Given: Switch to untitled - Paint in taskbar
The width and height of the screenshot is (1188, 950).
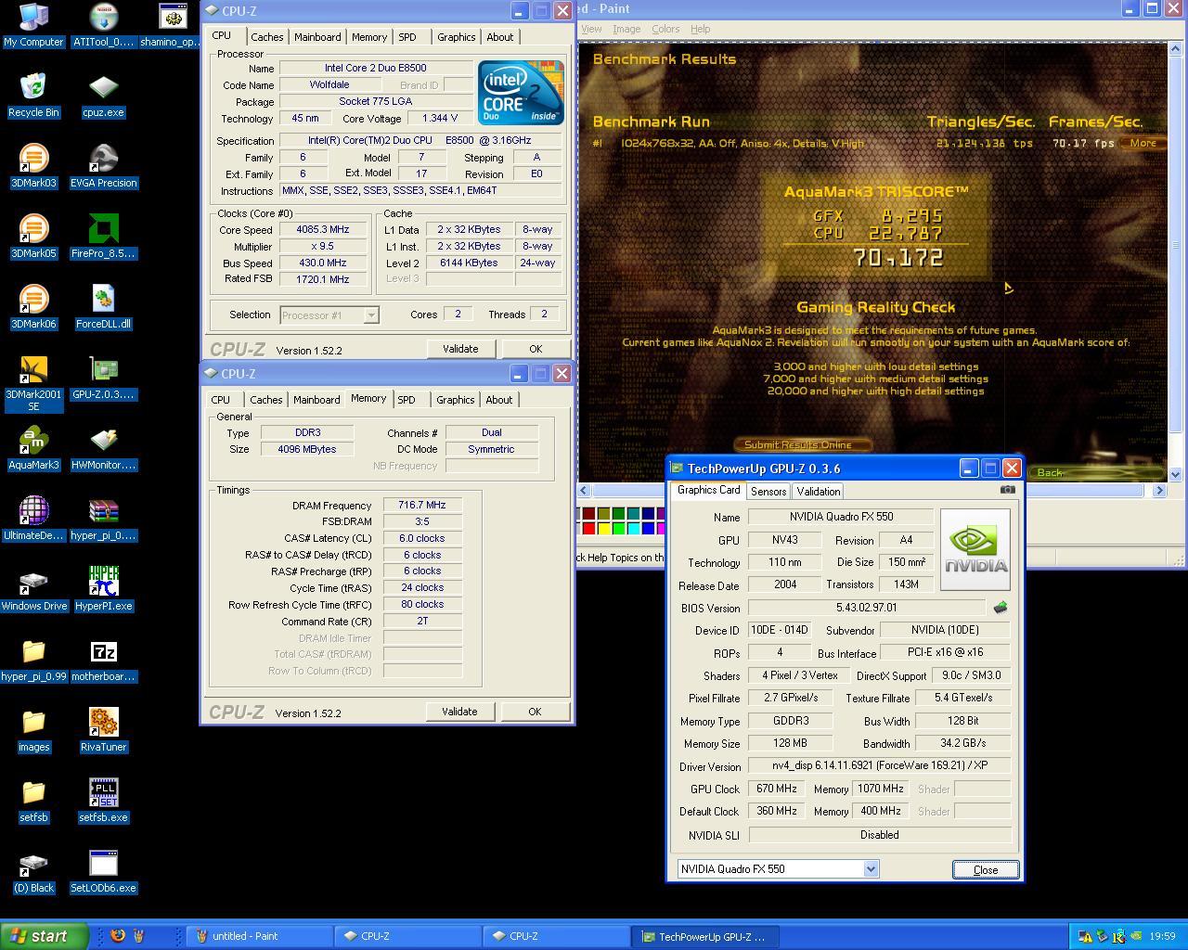Looking at the screenshot, I should [259, 936].
